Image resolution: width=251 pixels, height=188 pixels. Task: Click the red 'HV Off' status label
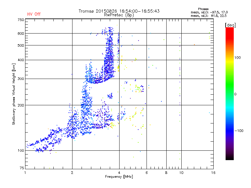tap(34, 14)
